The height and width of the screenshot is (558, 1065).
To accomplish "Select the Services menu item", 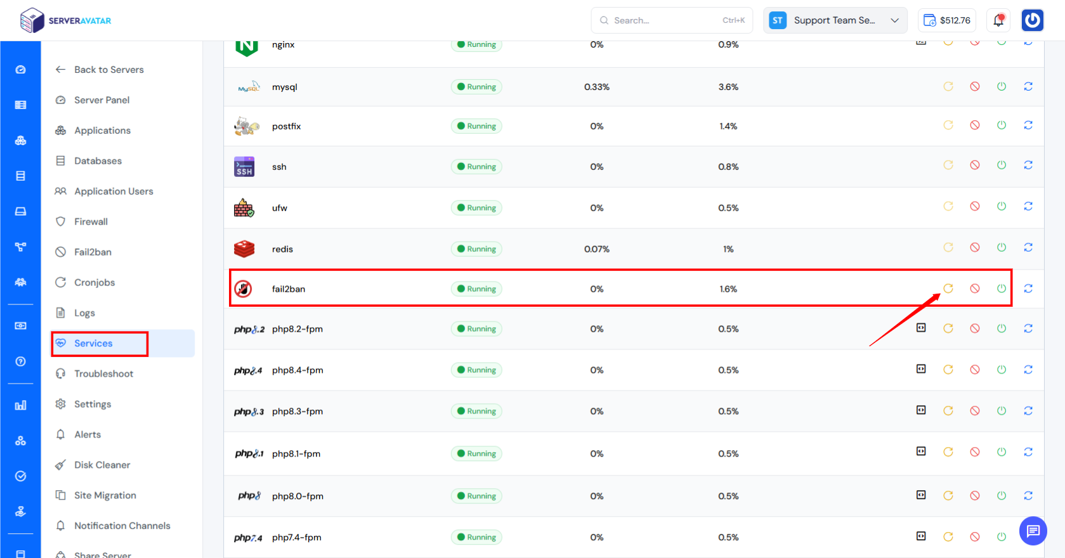I will coord(123,344).
